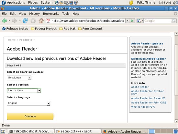Launch web browser from top panel
178x134 pixels.
[56, 3]
